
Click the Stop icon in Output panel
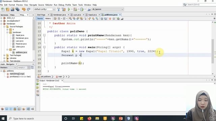[x=38, y=91]
